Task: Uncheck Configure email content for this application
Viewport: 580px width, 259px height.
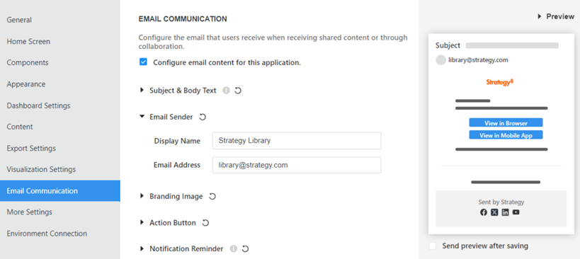Action: click(x=143, y=62)
